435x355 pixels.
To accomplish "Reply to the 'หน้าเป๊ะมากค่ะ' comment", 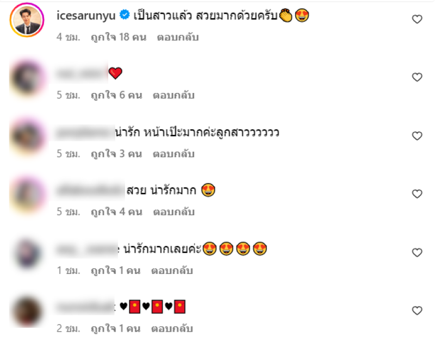I will click(173, 154).
